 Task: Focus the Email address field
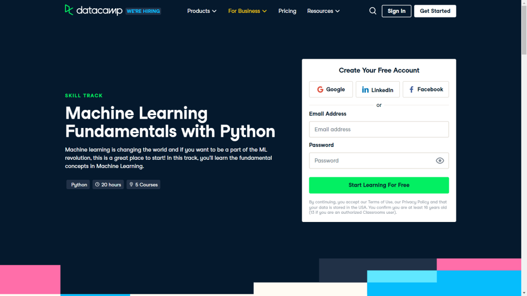[x=379, y=129]
